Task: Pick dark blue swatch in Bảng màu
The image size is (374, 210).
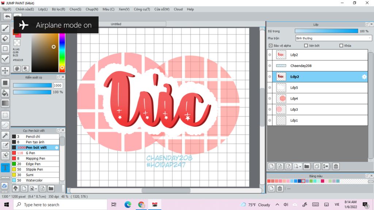Action: (x=299, y=181)
